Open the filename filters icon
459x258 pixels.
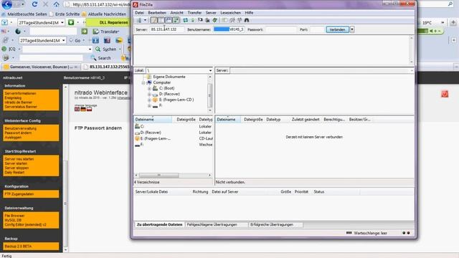(224, 20)
